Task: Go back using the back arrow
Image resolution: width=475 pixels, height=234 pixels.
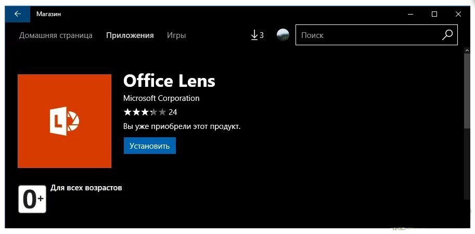Action: (18, 14)
